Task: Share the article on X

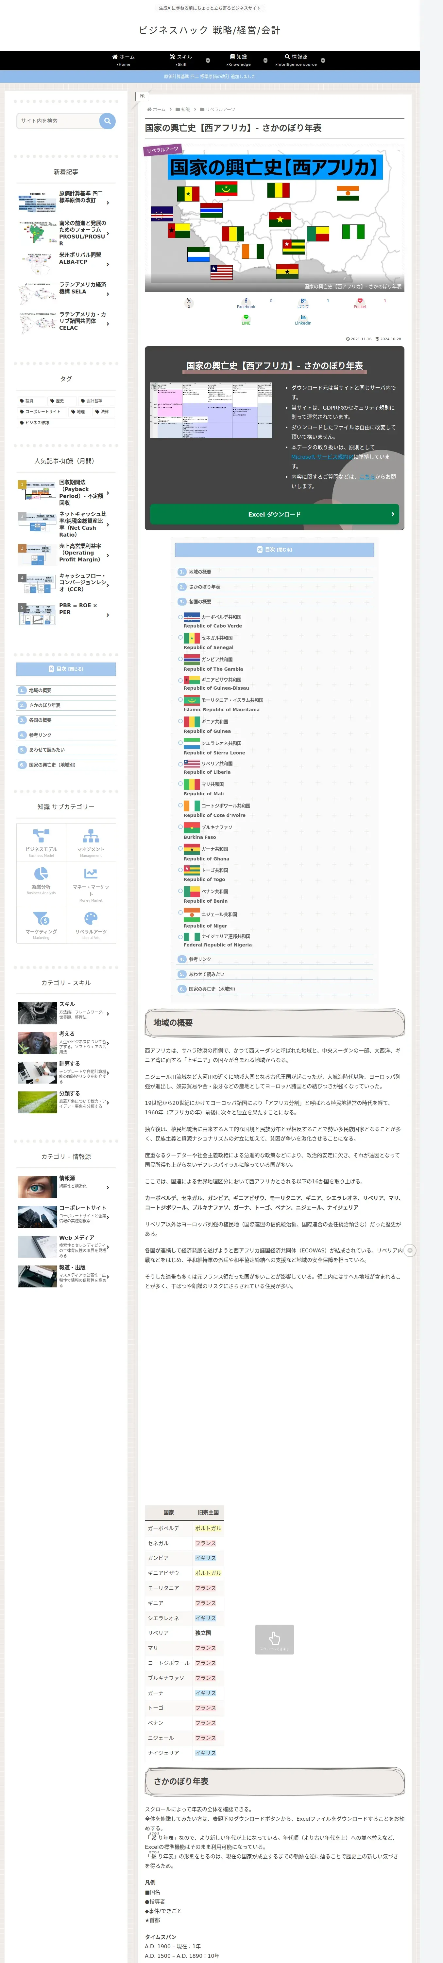Action: [x=189, y=303]
